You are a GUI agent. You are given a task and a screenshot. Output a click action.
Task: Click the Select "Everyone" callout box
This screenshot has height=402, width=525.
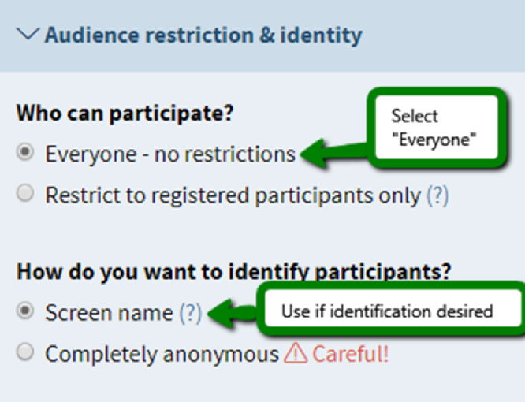[434, 126]
